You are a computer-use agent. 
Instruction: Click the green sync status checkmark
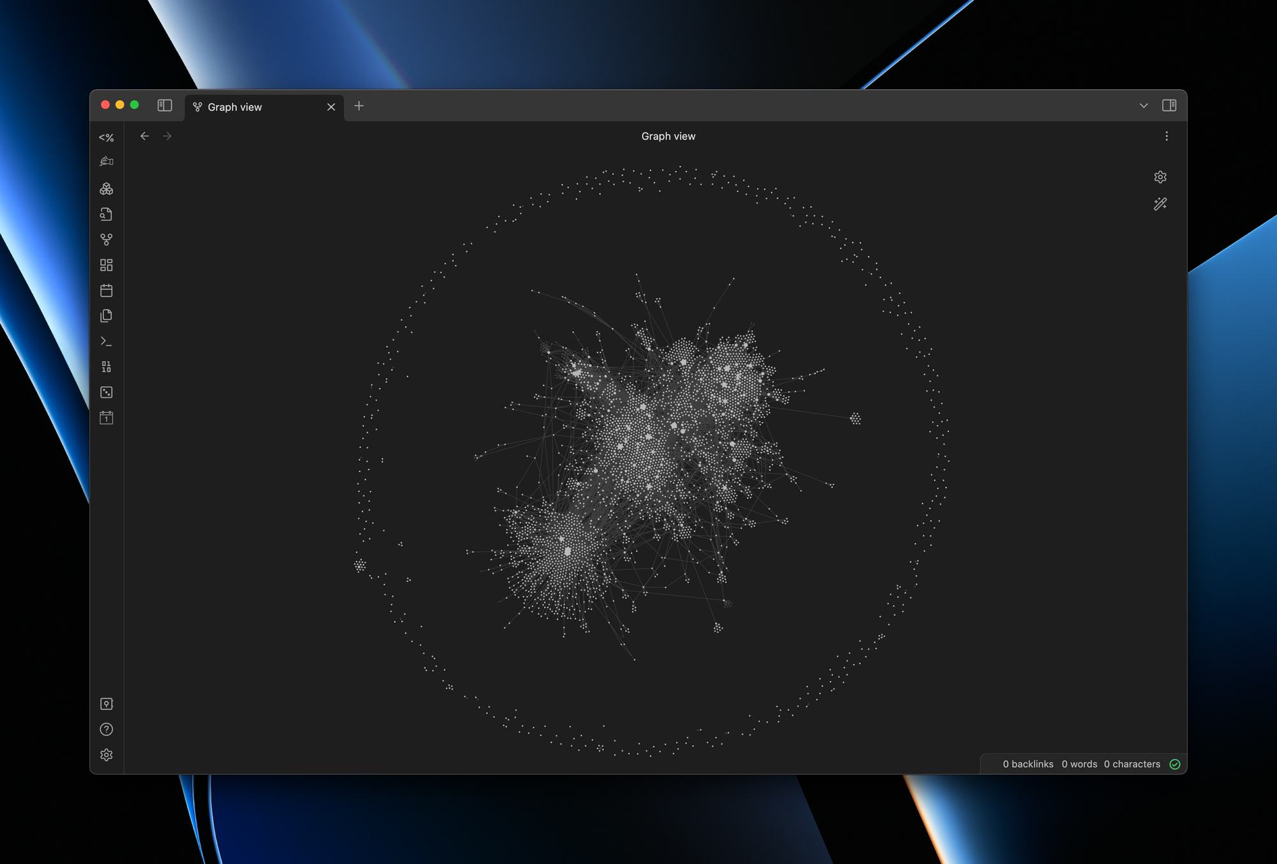click(1175, 764)
